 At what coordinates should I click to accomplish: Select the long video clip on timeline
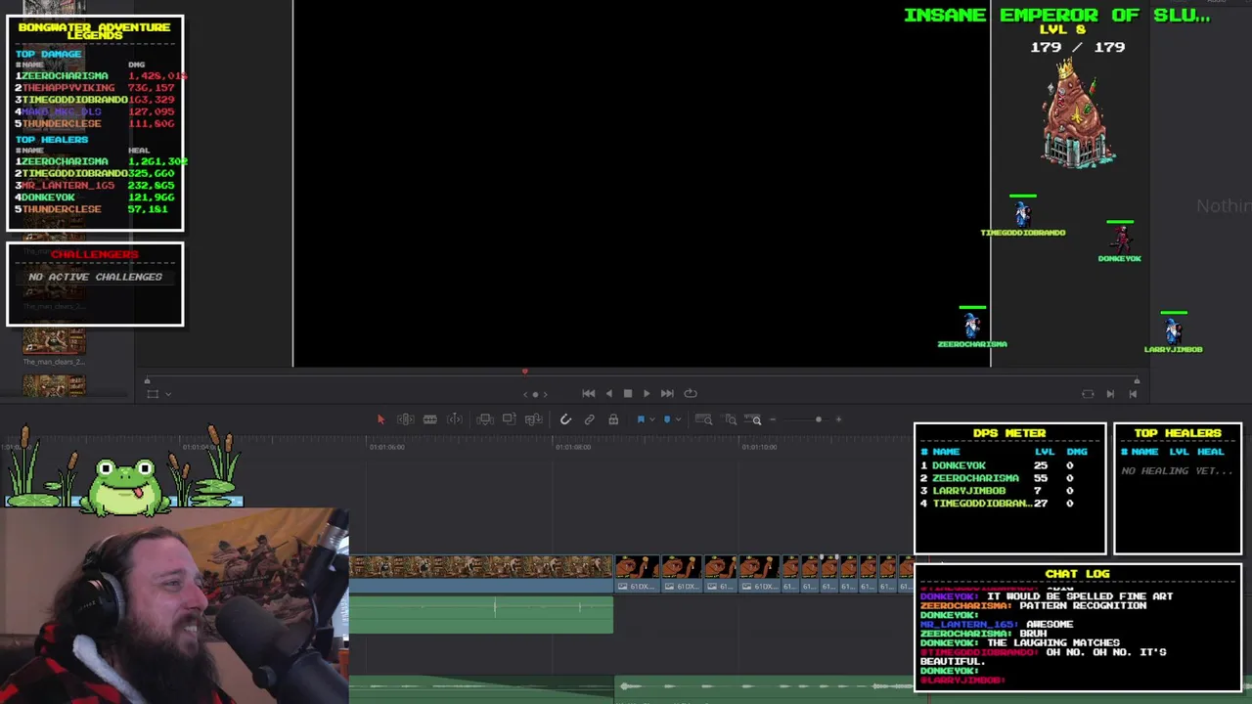[x=481, y=566]
